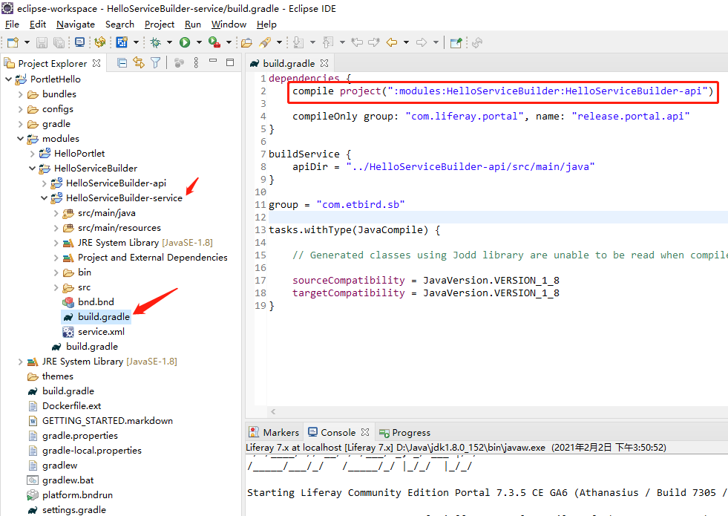Image resolution: width=728 pixels, height=516 pixels.
Task: Close the Project Explorer tab
Action: tap(96, 62)
